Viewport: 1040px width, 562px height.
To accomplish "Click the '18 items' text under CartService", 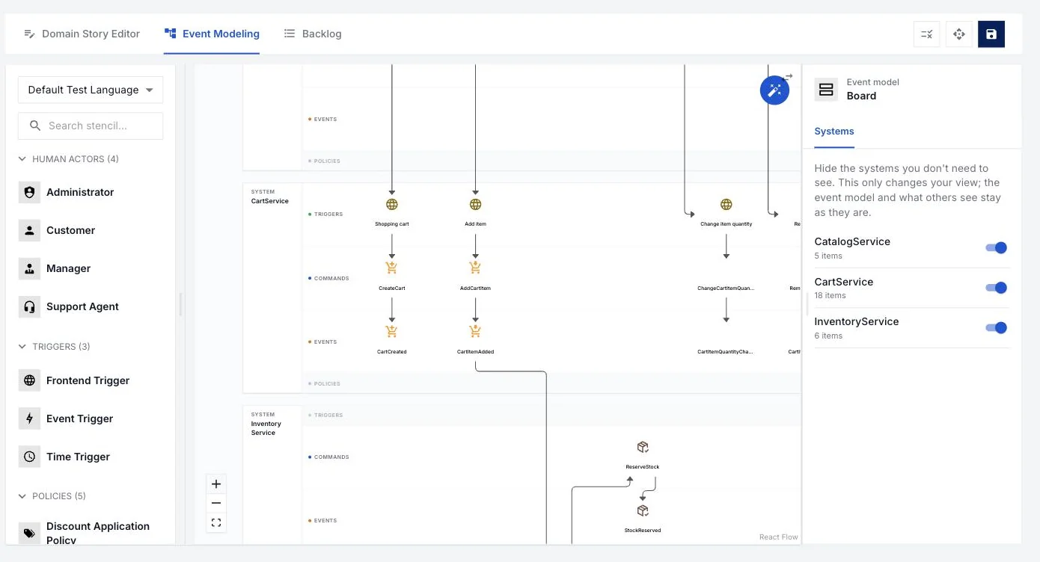I will [830, 296].
